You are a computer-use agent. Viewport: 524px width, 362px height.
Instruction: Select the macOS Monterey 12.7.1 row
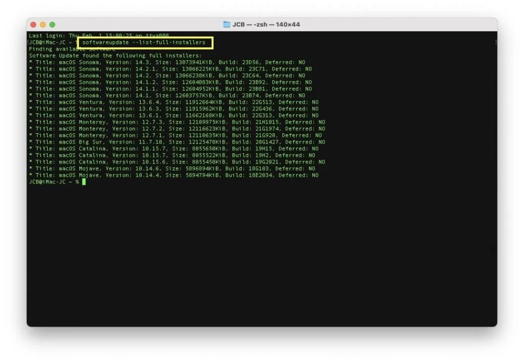pyautogui.click(x=176, y=135)
